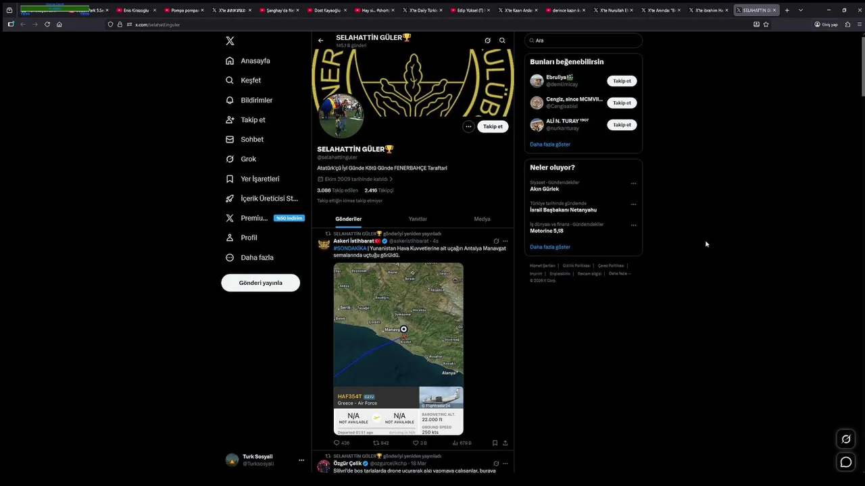Open Sohbet messages
The image size is (865, 486).
(x=245, y=139)
